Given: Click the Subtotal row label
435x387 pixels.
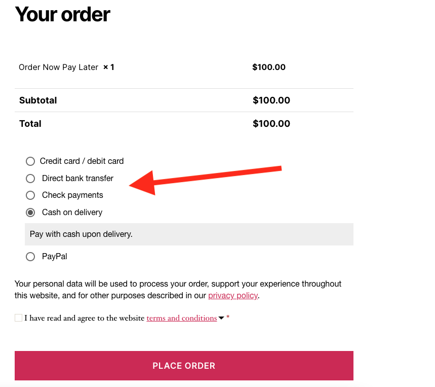Looking at the screenshot, I should point(38,100).
